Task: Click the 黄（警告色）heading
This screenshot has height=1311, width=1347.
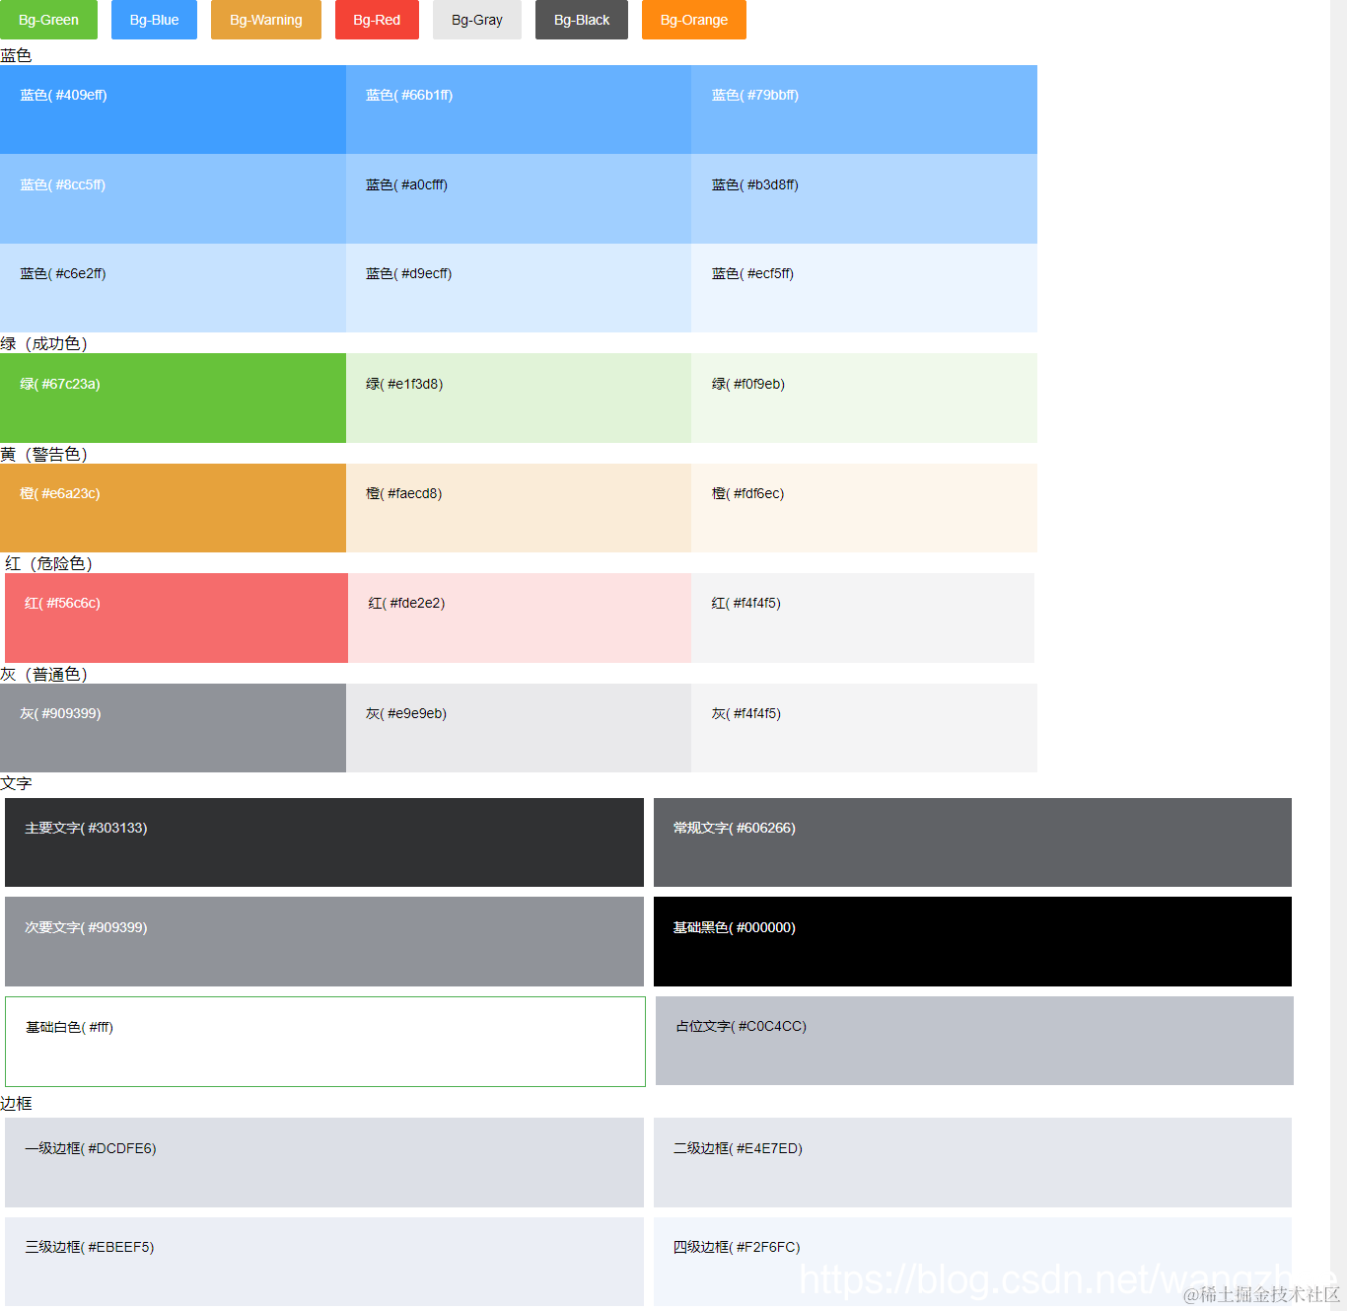Action: [x=44, y=454]
